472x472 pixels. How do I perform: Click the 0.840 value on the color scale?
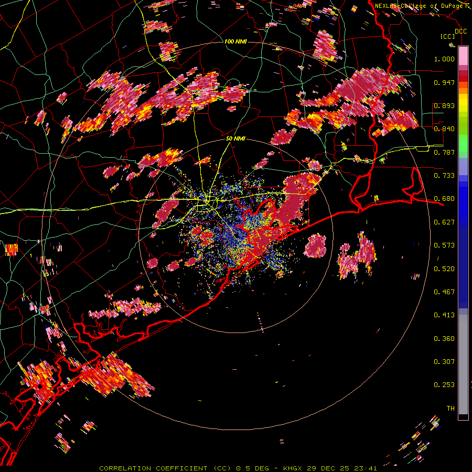[444, 128]
